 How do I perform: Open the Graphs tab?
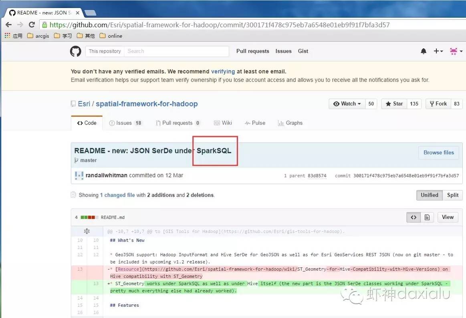290,123
